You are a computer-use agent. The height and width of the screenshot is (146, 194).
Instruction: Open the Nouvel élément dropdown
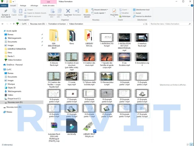[100, 10]
